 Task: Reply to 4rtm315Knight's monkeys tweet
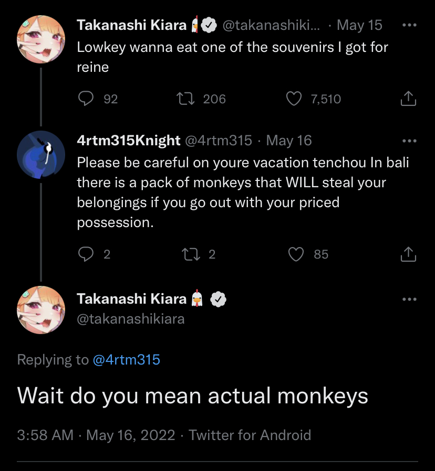(x=86, y=254)
